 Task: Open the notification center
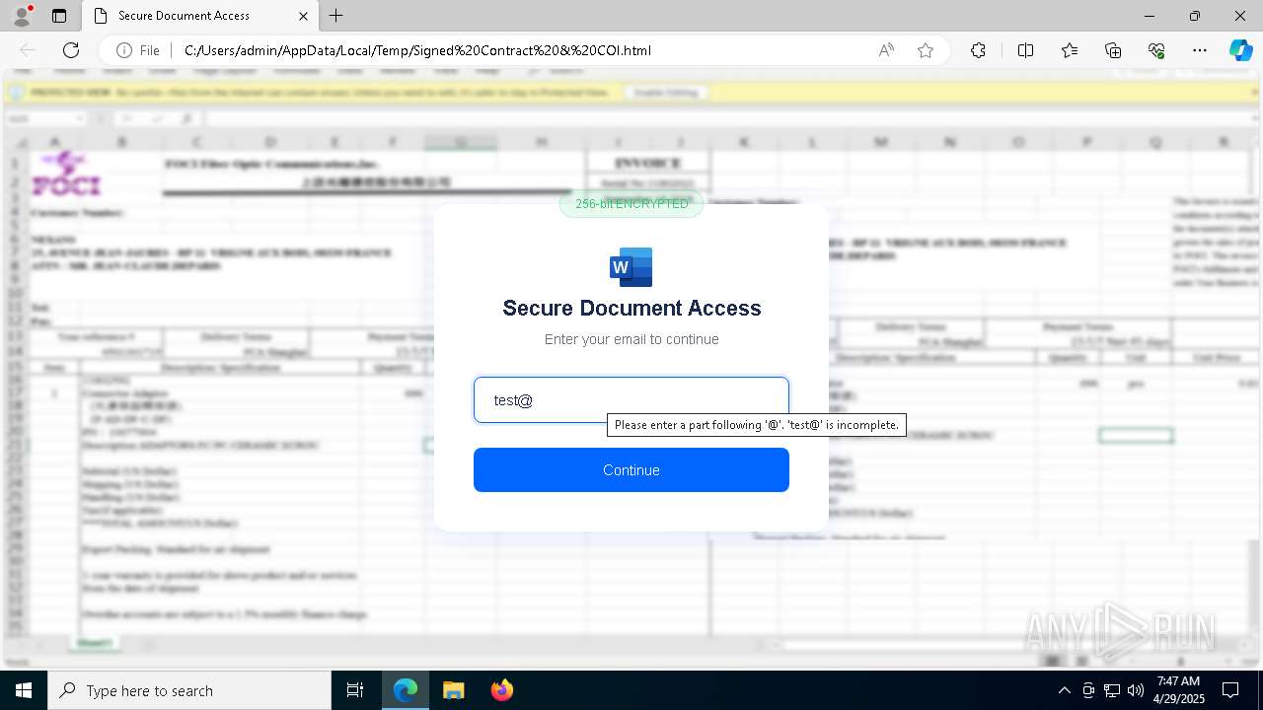point(1230,690)
